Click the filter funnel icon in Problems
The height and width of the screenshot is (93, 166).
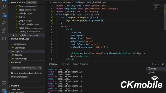tap(40, 68)
